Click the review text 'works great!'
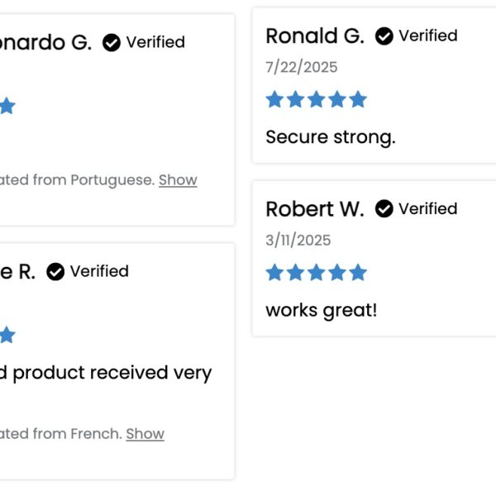This screenshot has width=496, height=496. (x=322, y=310)
